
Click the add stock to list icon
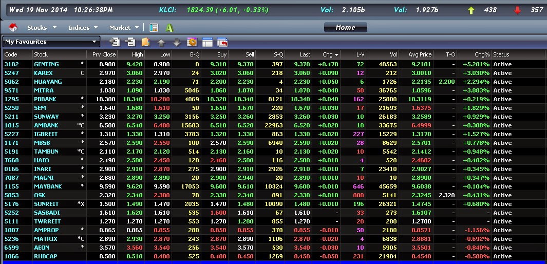point(115,42)
